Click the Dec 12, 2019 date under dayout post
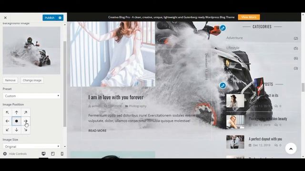Viewport: 305px width, 171px height. (262, 145)
